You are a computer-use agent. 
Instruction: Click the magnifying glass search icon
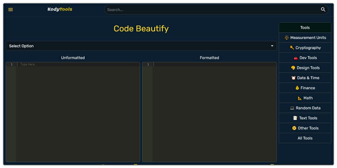point(323,10)
